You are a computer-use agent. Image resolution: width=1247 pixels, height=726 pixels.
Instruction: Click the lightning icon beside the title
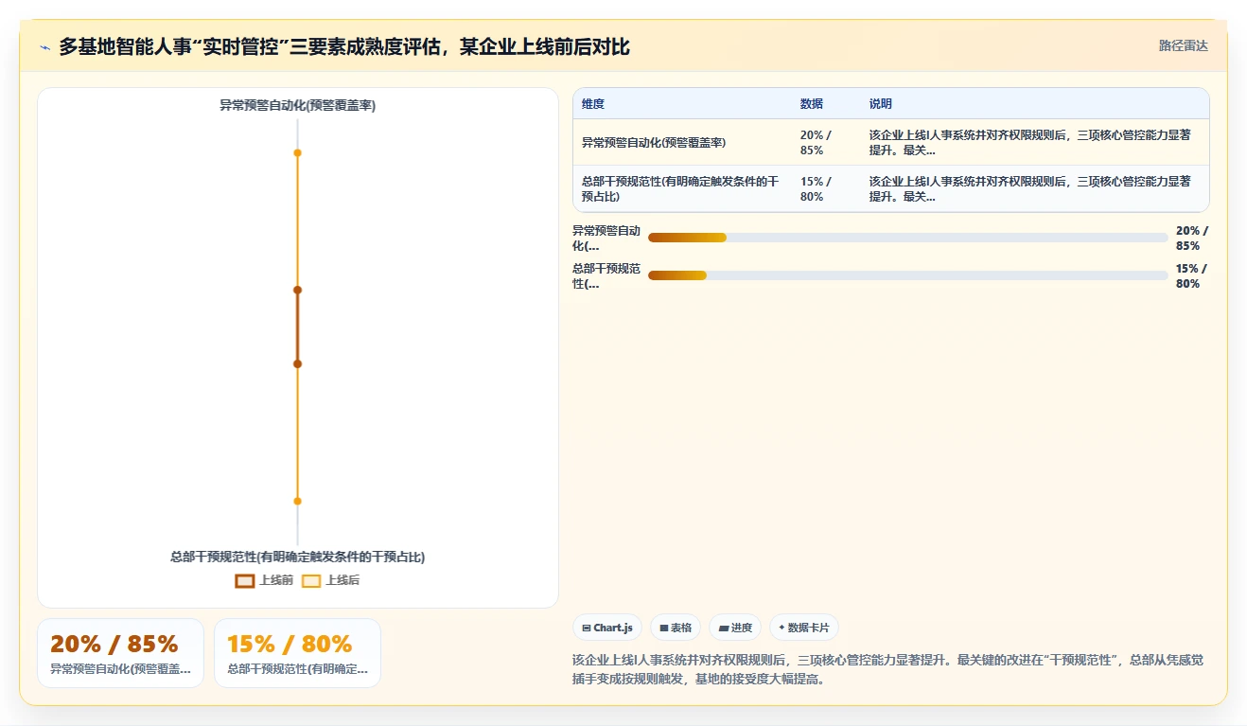coord(44,47)
